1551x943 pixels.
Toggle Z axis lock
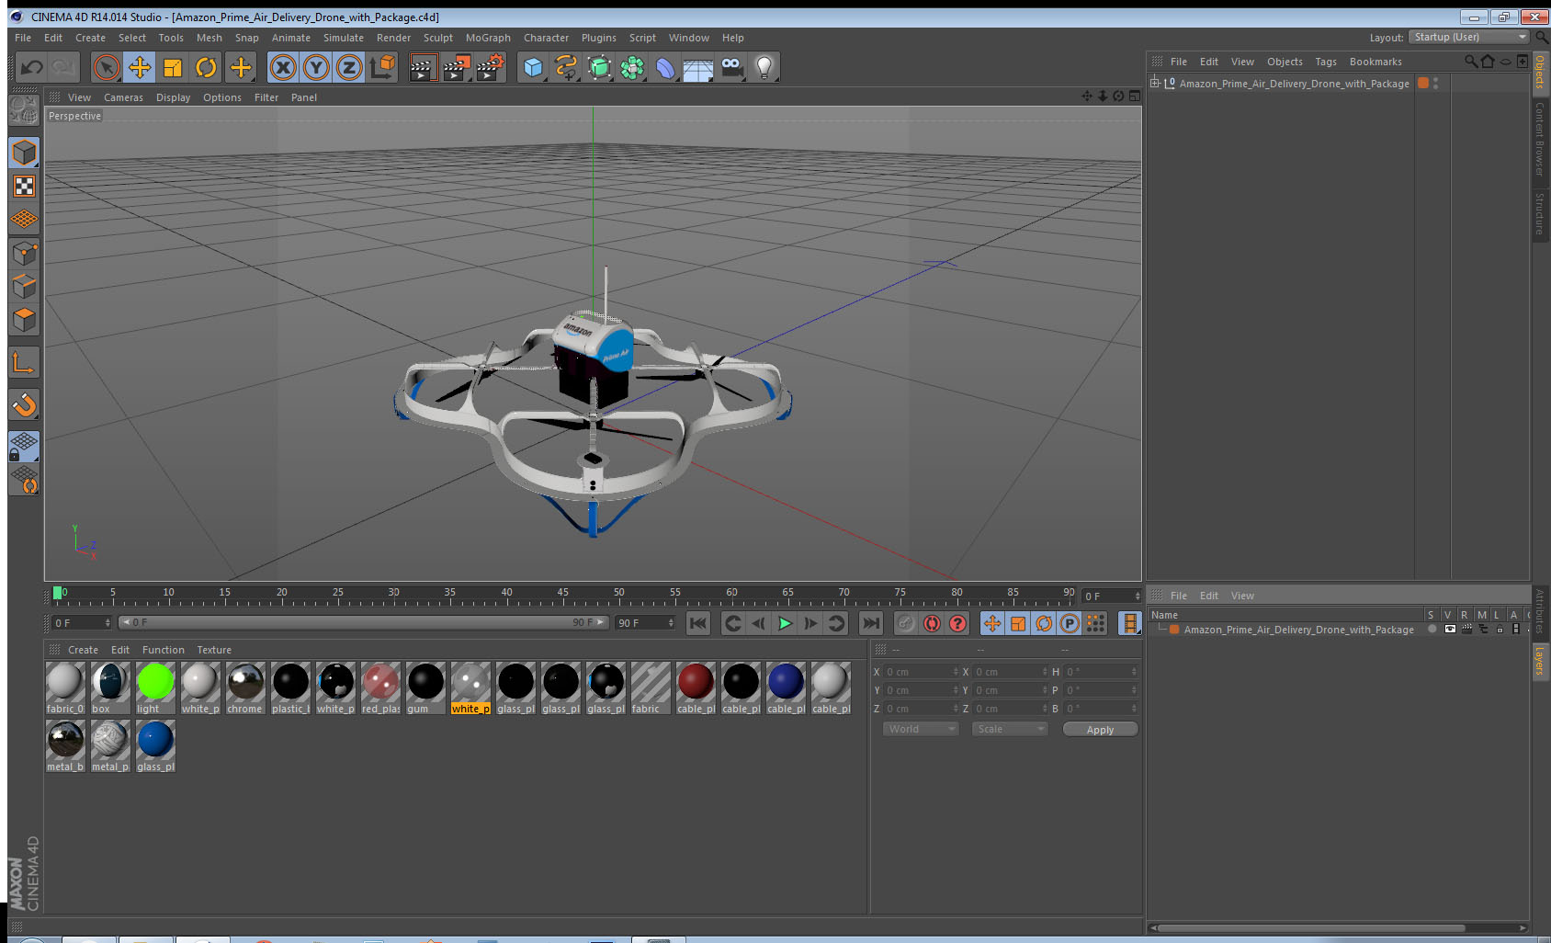pos(349,67)
